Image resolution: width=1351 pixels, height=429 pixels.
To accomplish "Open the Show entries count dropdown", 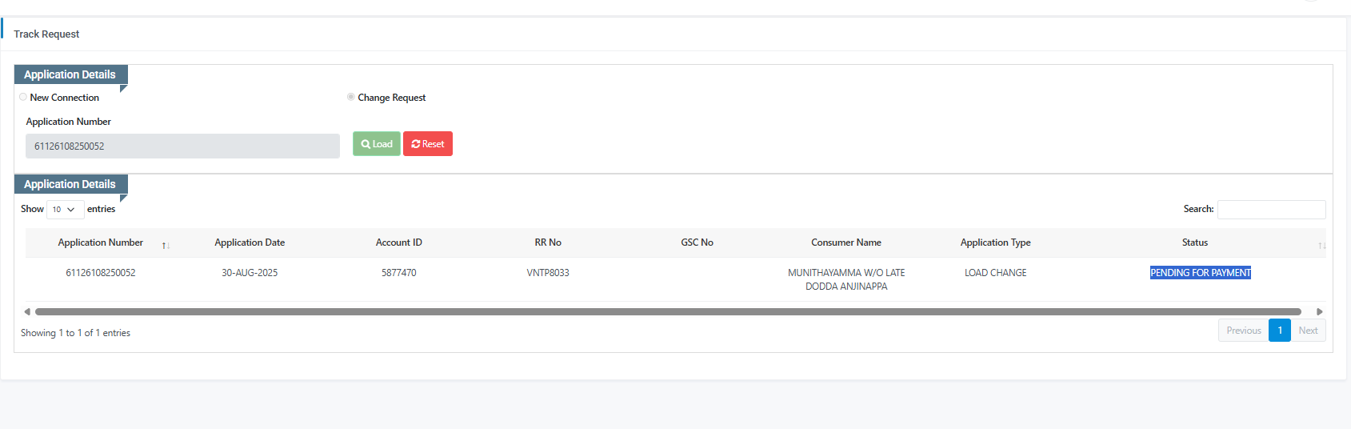I will click(x=66, y=210).
